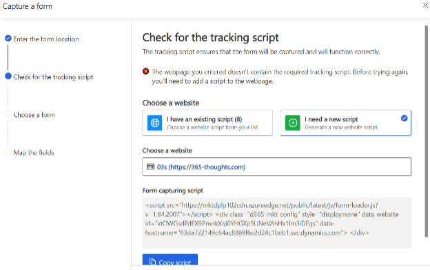
Task: Open the Choose a website dropdown
Action: click(276, 167)
